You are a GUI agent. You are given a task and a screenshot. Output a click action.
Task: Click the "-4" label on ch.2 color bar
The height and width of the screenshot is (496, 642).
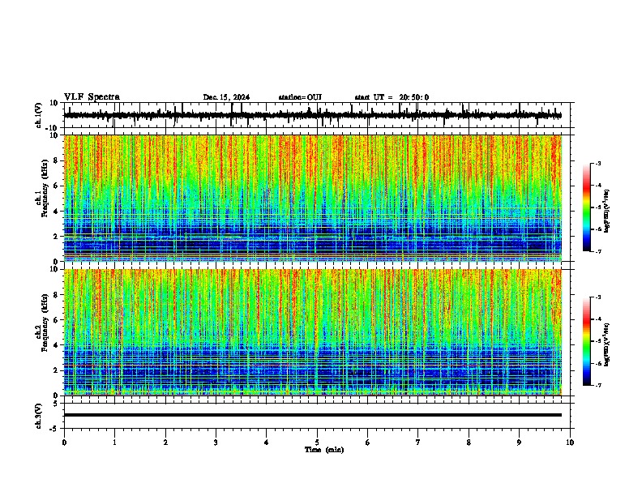[598, 319]
